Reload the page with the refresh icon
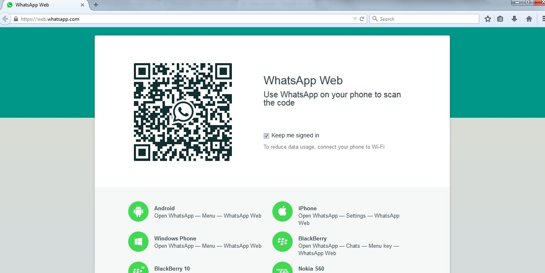Viewport: 545px width, 273px height. (x=362, y=19)
